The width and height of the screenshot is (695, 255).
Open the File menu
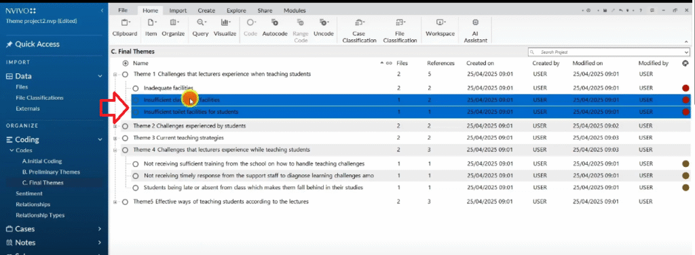click(123, 11)
